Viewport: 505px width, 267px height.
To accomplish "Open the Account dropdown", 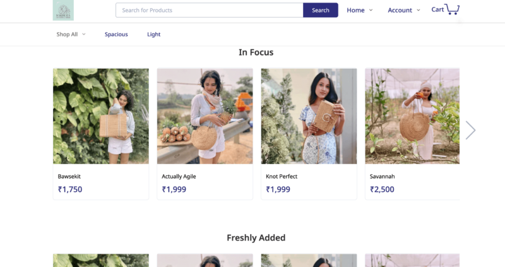I will click(404, 10).
